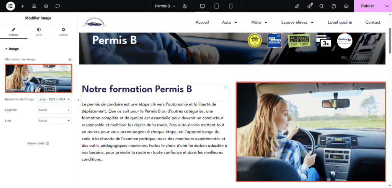392x188 pixels.
Task: Toggle preview mode with eye icon
Action: click(346, 6)
